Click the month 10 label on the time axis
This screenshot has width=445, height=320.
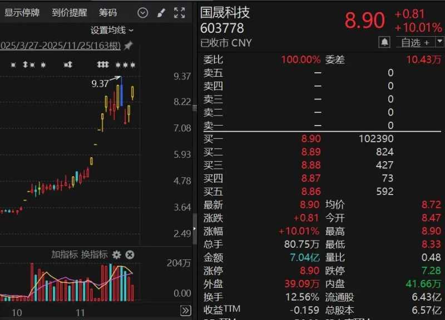tap(17, 313)
